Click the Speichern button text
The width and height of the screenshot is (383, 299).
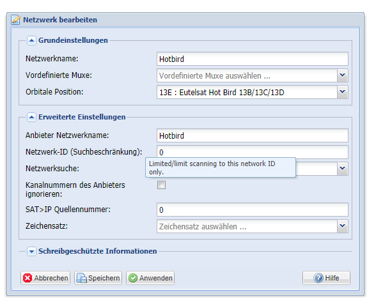pyautogui.click(x=104, y=278)
